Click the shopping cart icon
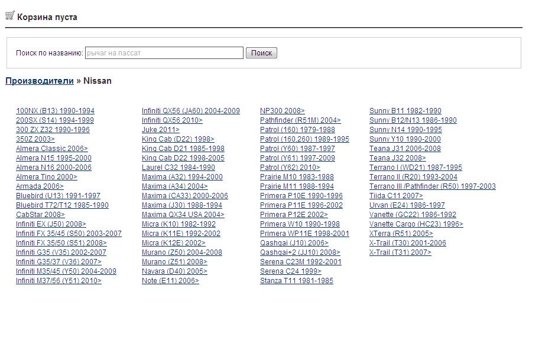Image resolution: width=542 pixels, height=338 pixels. [x=9, y=15]
